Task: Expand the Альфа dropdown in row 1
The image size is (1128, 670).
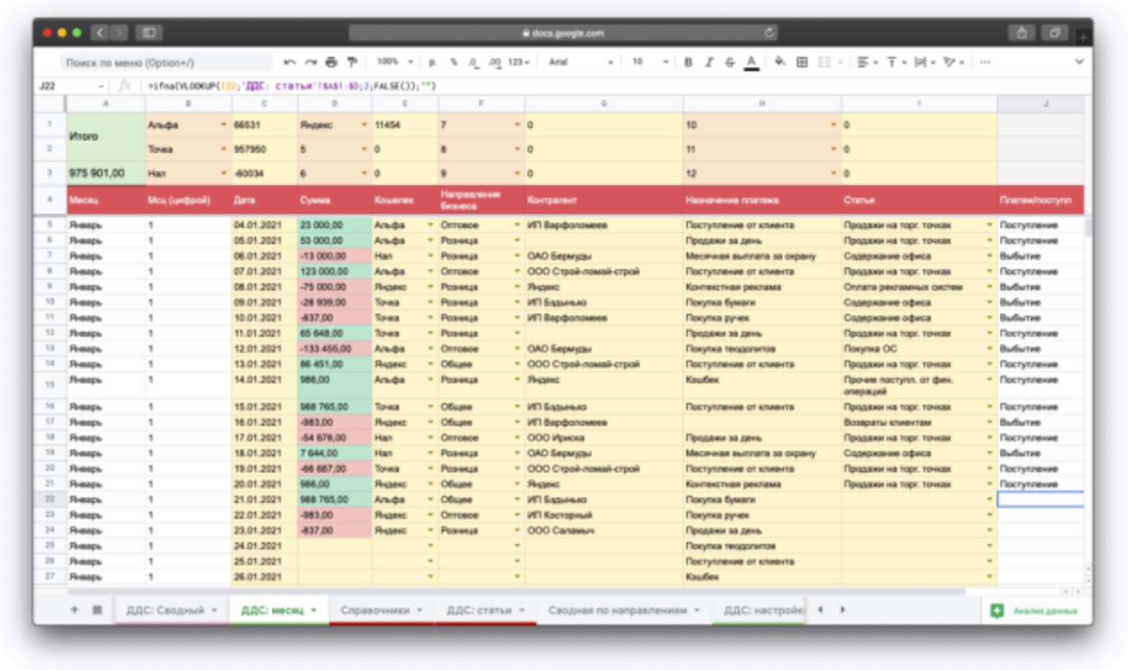Action: coord(223,125)
